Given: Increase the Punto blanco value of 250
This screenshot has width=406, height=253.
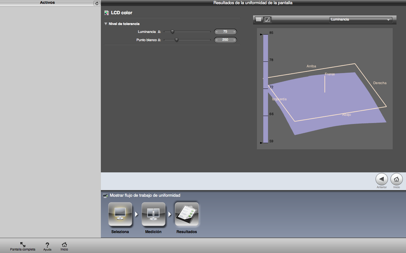Looking at the screenshot, I should coord(235,40).
